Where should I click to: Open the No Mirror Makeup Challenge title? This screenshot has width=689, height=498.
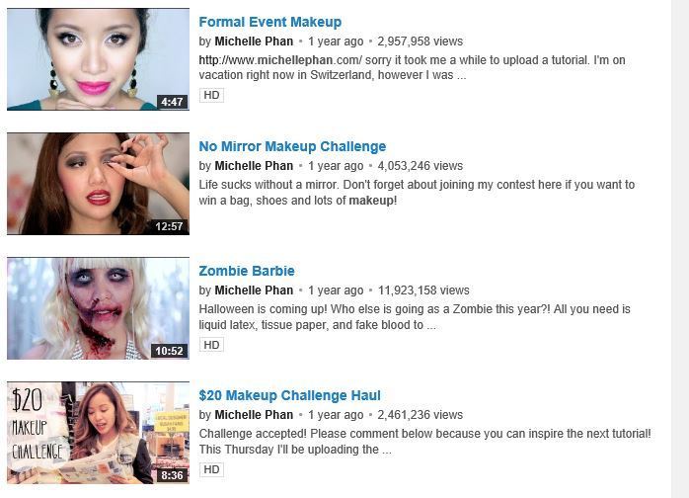(x=292, y=146)
